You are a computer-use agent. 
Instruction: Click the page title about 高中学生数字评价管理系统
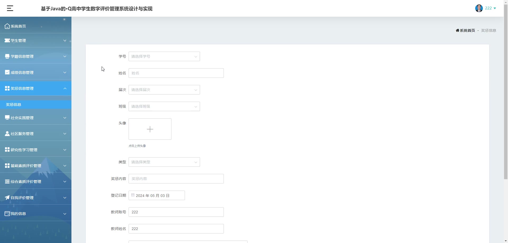pyautogui.click(x=97, y=9)
